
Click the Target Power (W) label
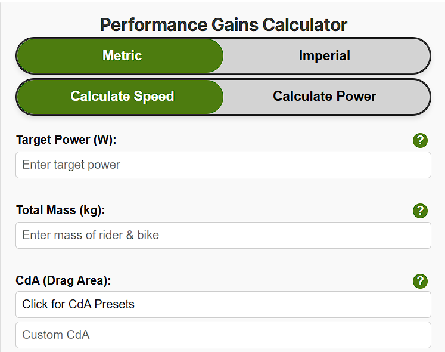click(66, 140)
